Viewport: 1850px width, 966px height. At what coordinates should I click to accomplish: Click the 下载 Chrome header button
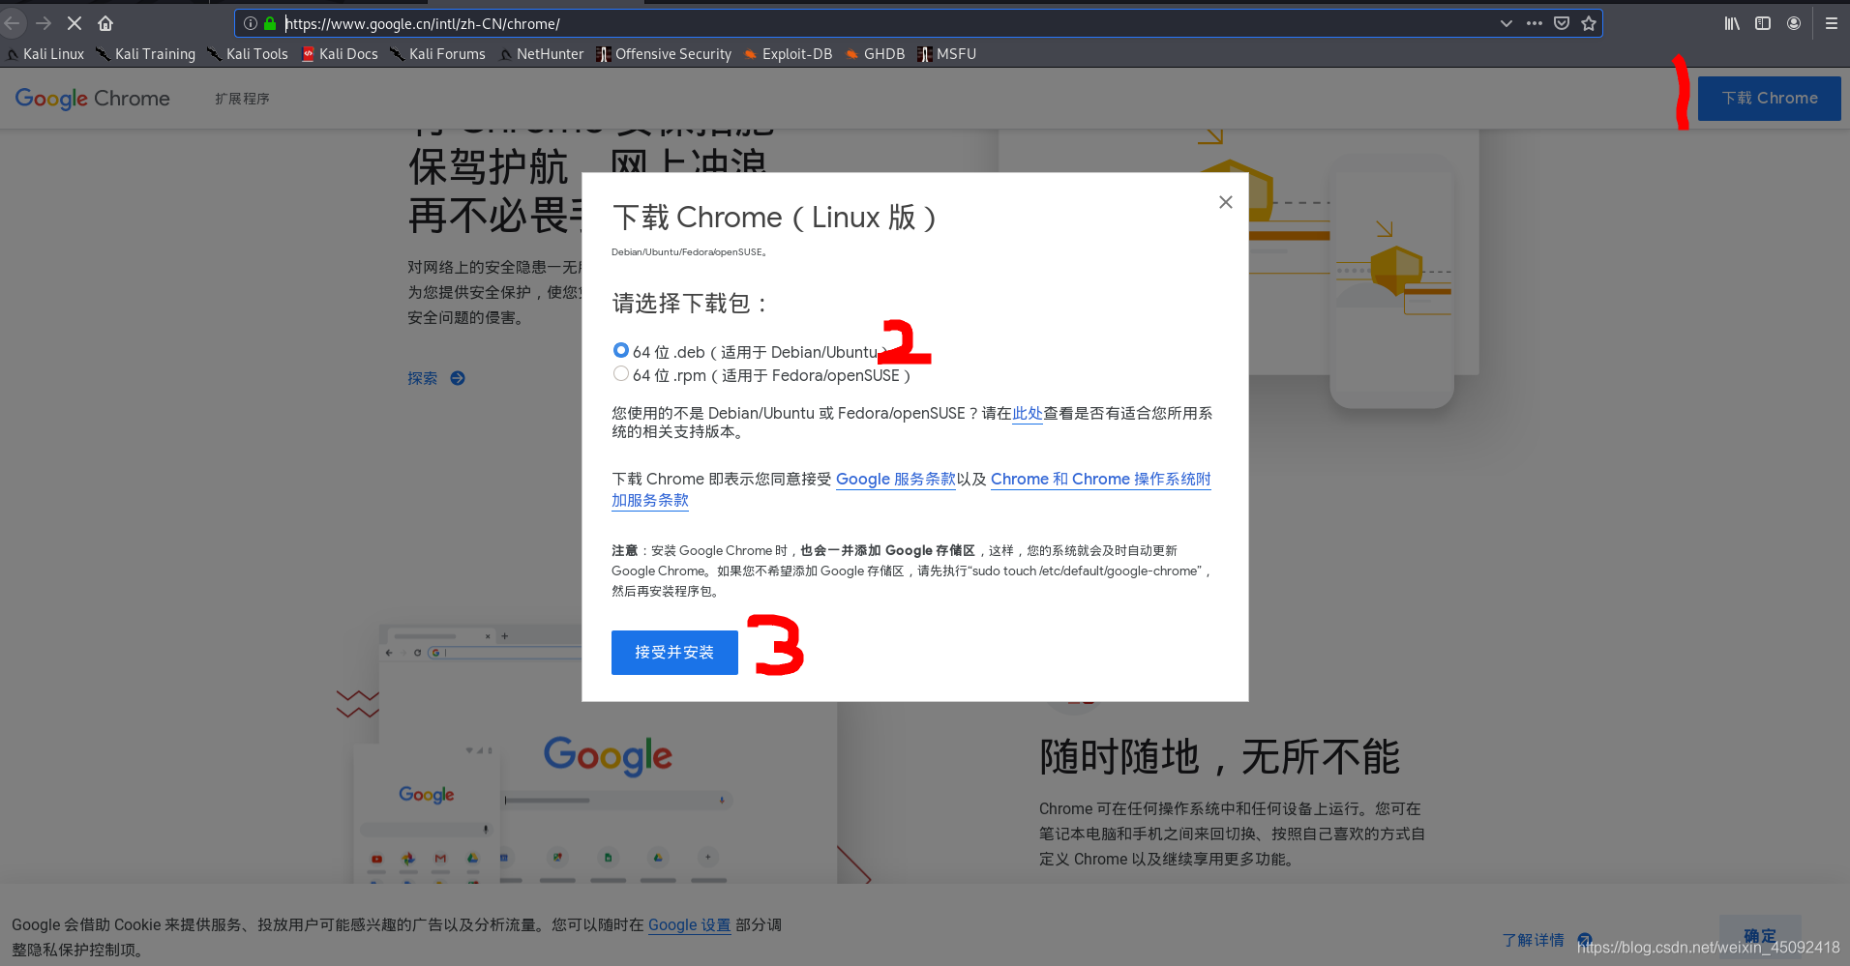(1769, 99)
